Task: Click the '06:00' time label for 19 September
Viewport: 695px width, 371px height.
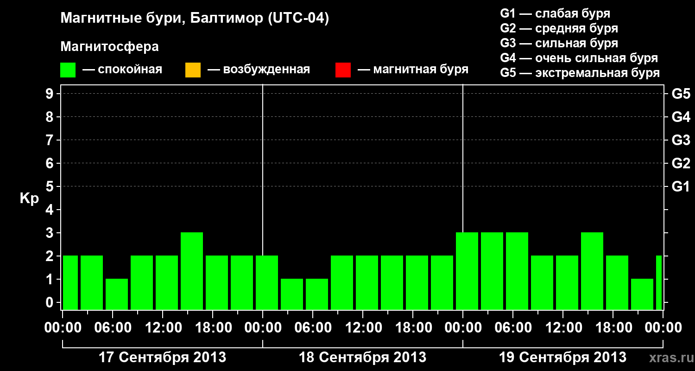Action: pyautogui.click(x=513, y=328)
